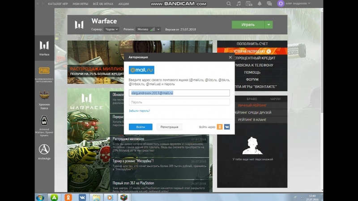Image resolution: width=358 pixels, height=201 pixels.
Task: Open the Windows Start button
Action: click(x=40, y=197)
